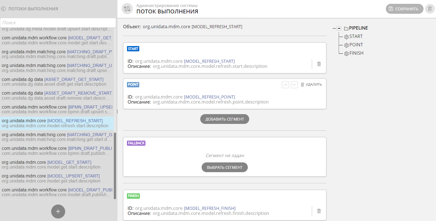Image resolution: width=436 pixels, height=221 pixels.
Task: Open the ASSET_DRAFT_REMOVE_START flow
Action: coord(57,96)
